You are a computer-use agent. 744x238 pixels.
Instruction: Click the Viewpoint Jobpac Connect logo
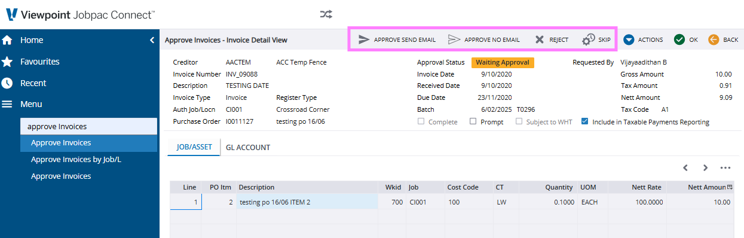tap(79, 14)
